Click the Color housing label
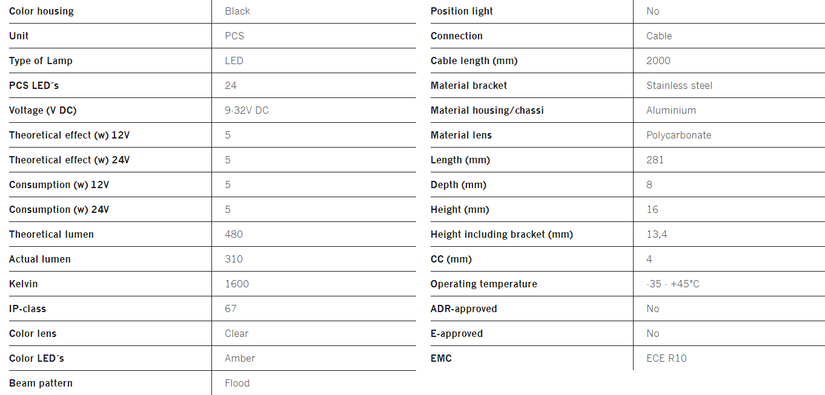825x395 pixels. pyautogui.click(x=41, y=11)
